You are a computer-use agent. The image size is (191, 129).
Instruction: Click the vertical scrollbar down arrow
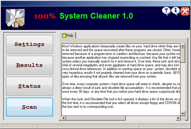[183, 114]
